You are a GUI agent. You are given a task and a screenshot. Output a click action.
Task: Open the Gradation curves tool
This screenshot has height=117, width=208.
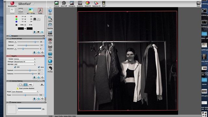[80, 4]
